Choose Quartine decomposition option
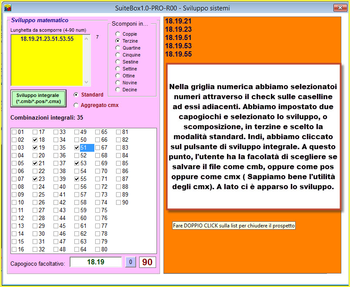 [117, 48]
